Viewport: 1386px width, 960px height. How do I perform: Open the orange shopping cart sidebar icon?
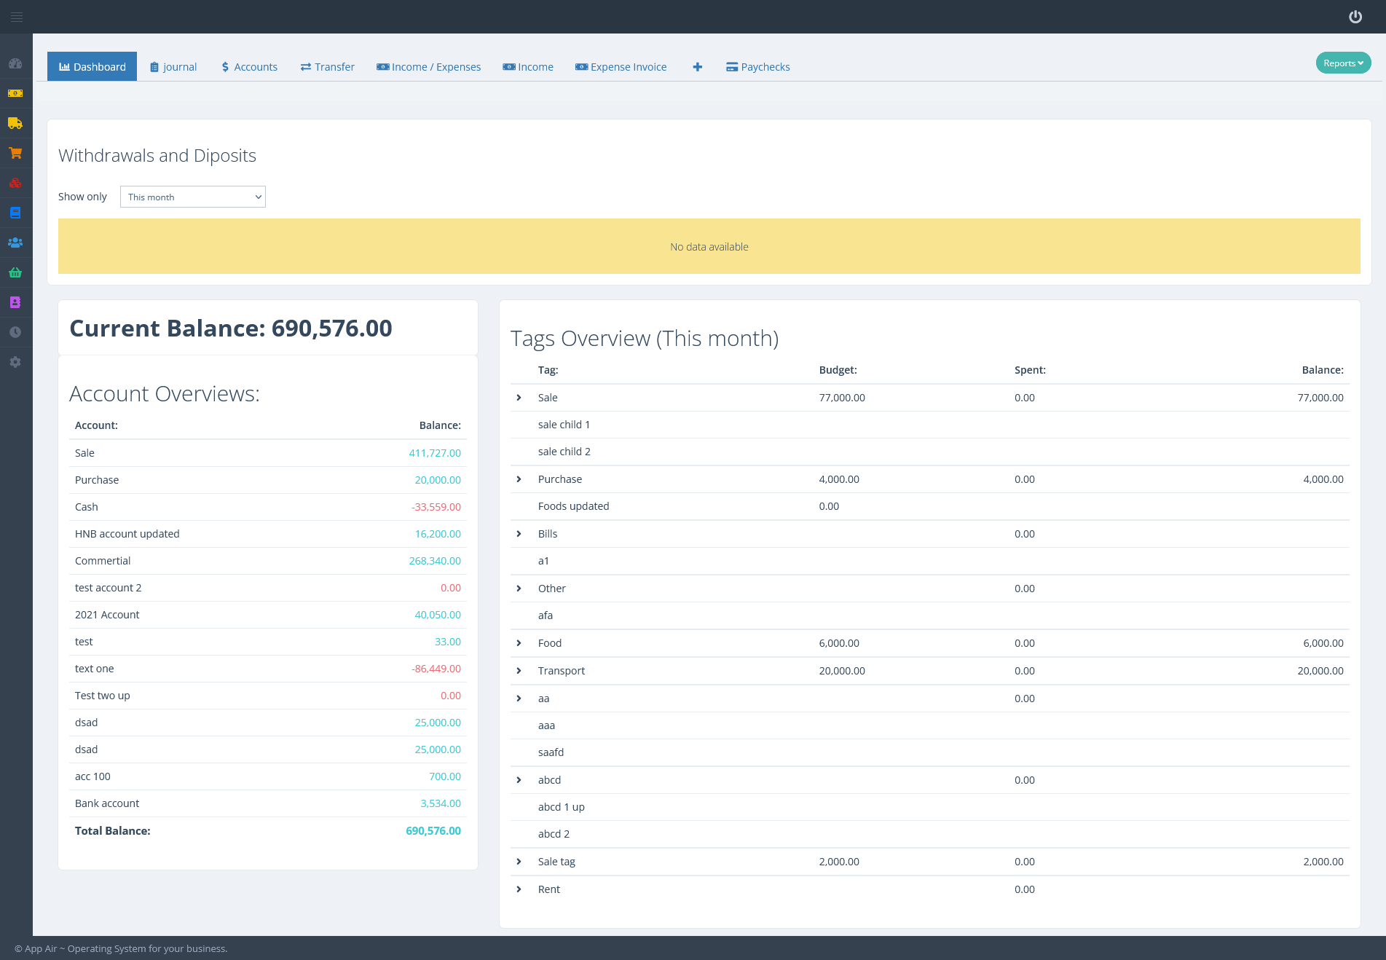[x=15, y=153]
